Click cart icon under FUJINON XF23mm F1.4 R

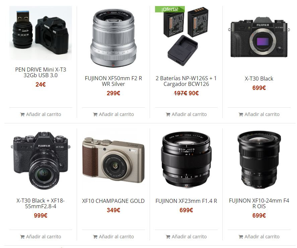click(168, 237)
